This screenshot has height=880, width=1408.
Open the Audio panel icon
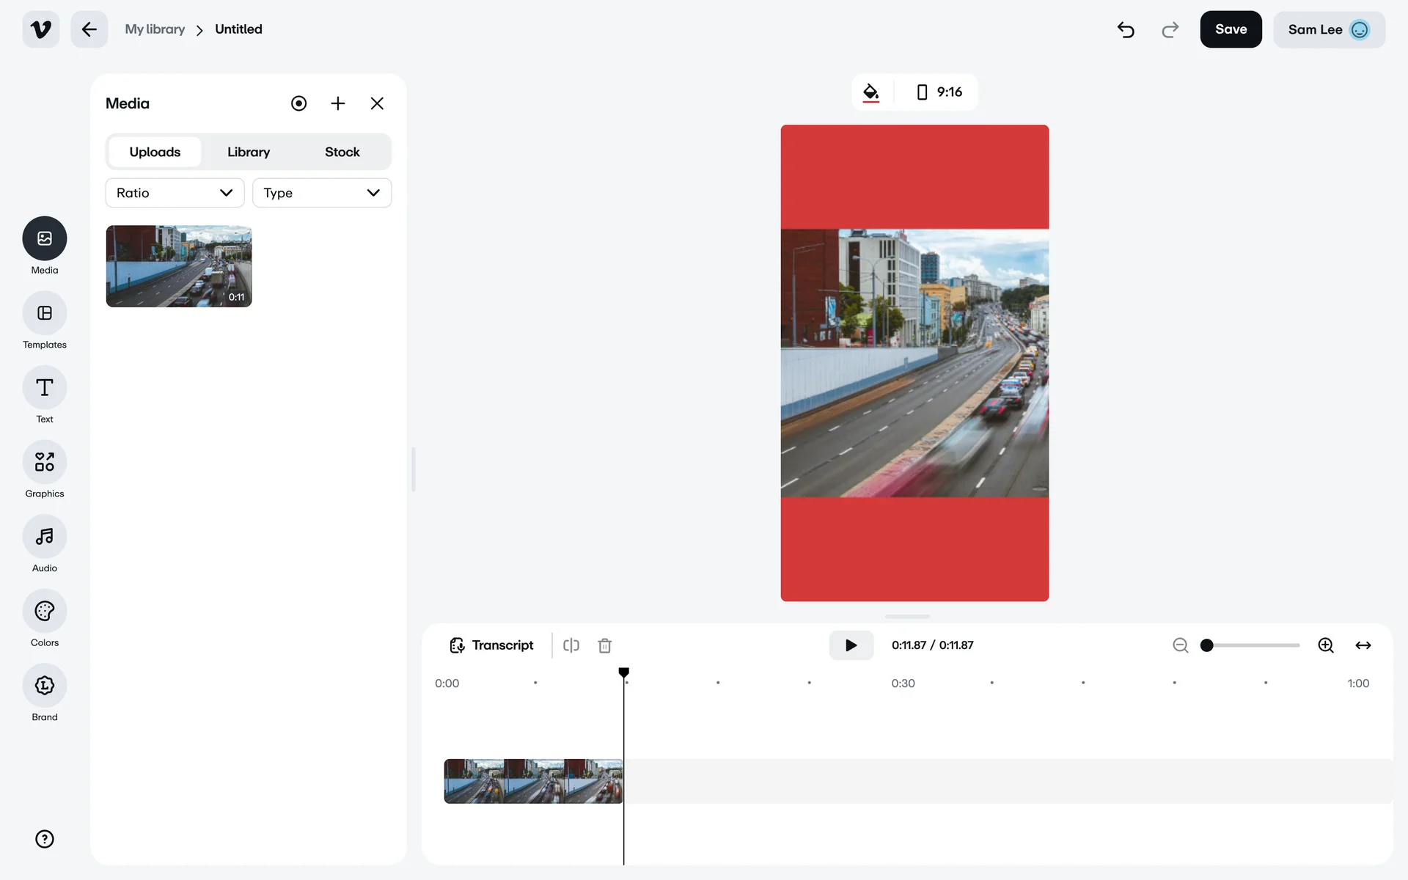coord(44,537)
